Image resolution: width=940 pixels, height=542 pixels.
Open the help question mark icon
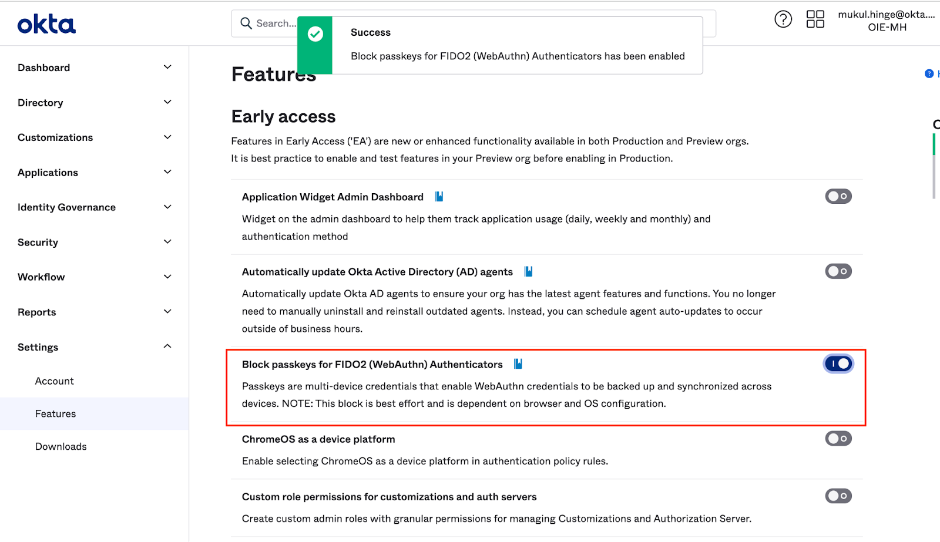point(783,19)
